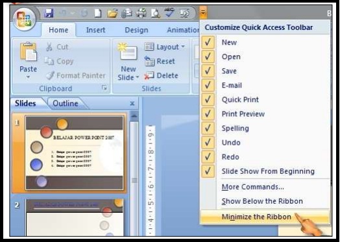Click the Quick Print printer icon
The height and width of the screenshot is (242, 340).
pos(141,13)
